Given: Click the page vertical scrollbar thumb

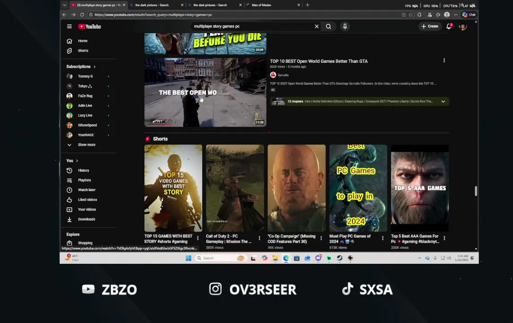Looking at the screenshot, I should 476,191.
